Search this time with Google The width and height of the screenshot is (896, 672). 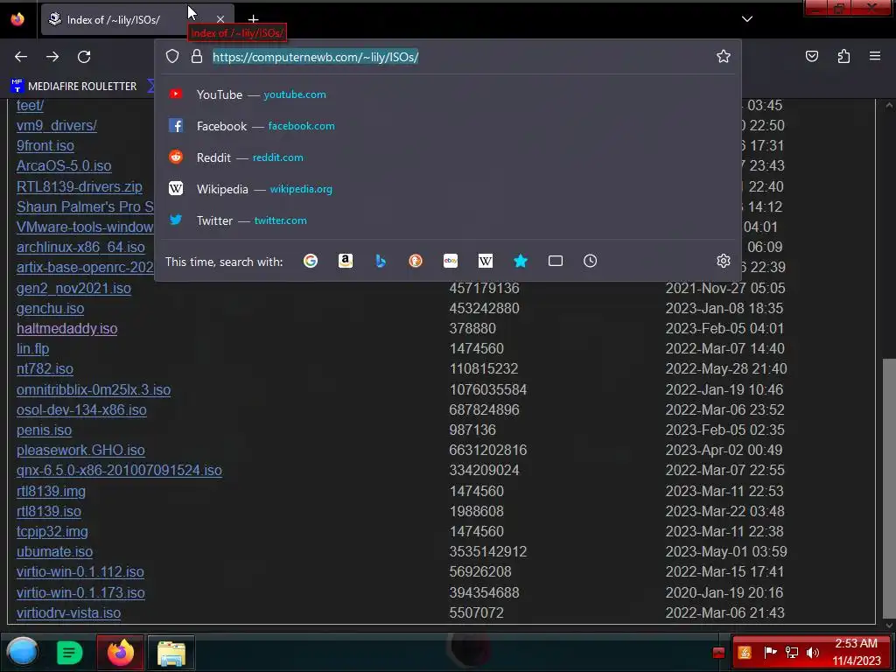(311, 261)
